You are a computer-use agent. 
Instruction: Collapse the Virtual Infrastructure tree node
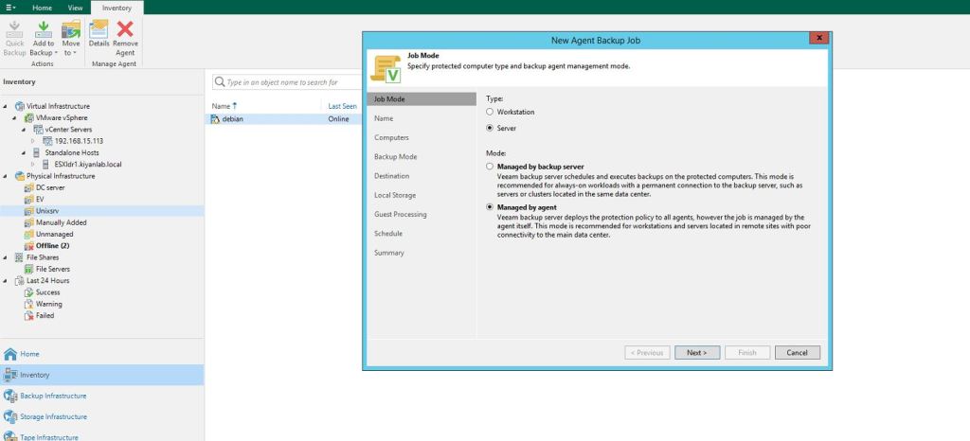pos(5,106)
